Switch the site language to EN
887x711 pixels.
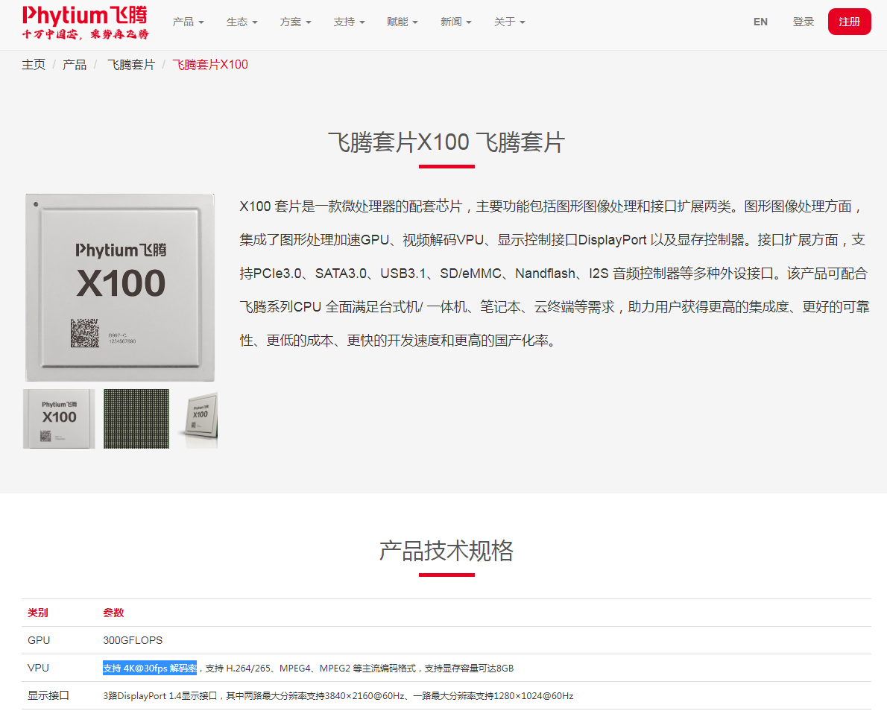760,22
